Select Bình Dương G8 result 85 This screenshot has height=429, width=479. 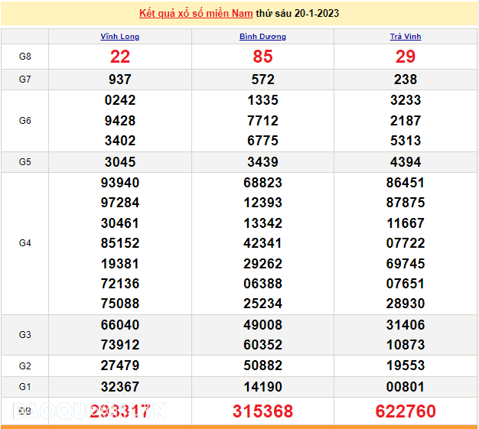click(x=262, y=57)
